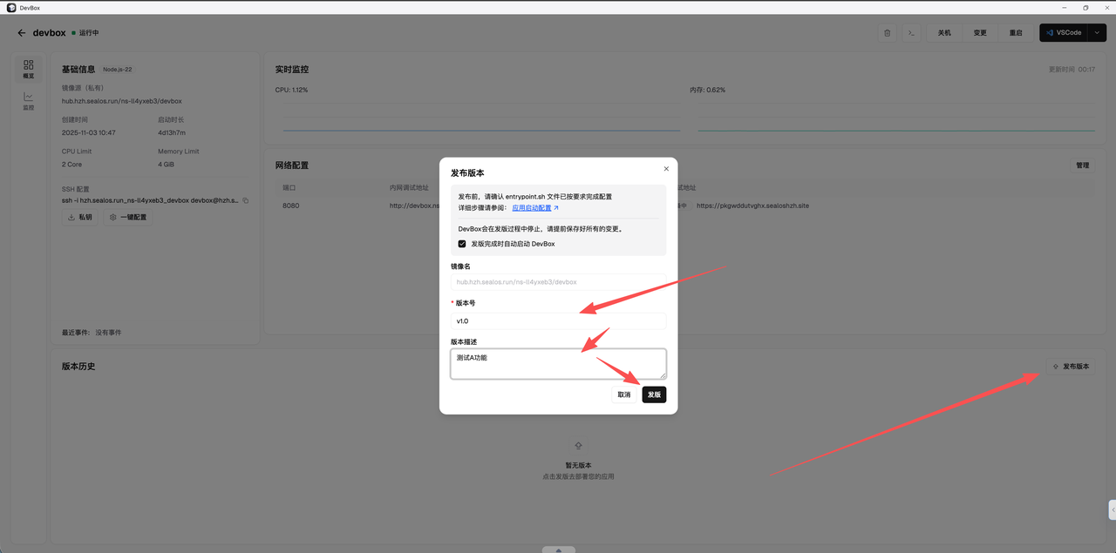
Task: Click the uptime value 4d13h7m
Action: pos(172,132)
